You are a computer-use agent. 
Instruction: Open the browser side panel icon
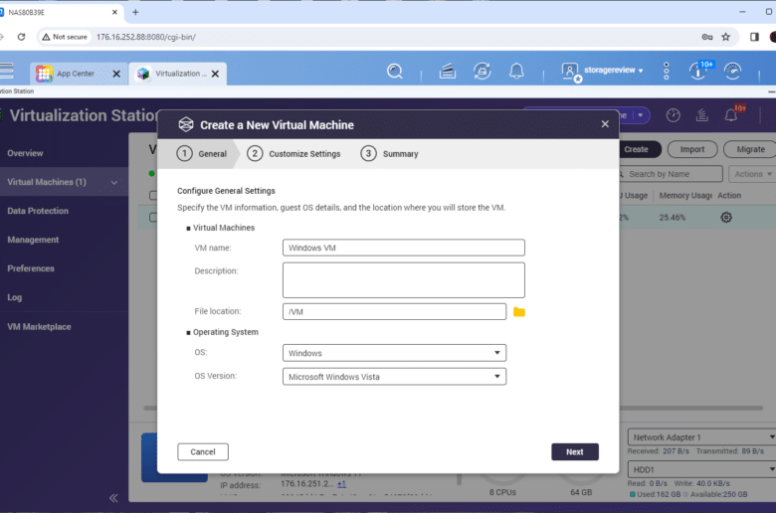754,37
